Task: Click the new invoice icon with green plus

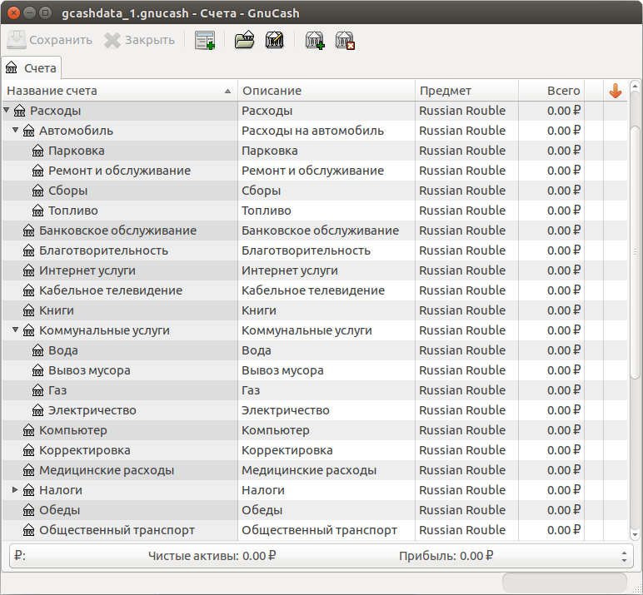Action: (x=205, y=40)
